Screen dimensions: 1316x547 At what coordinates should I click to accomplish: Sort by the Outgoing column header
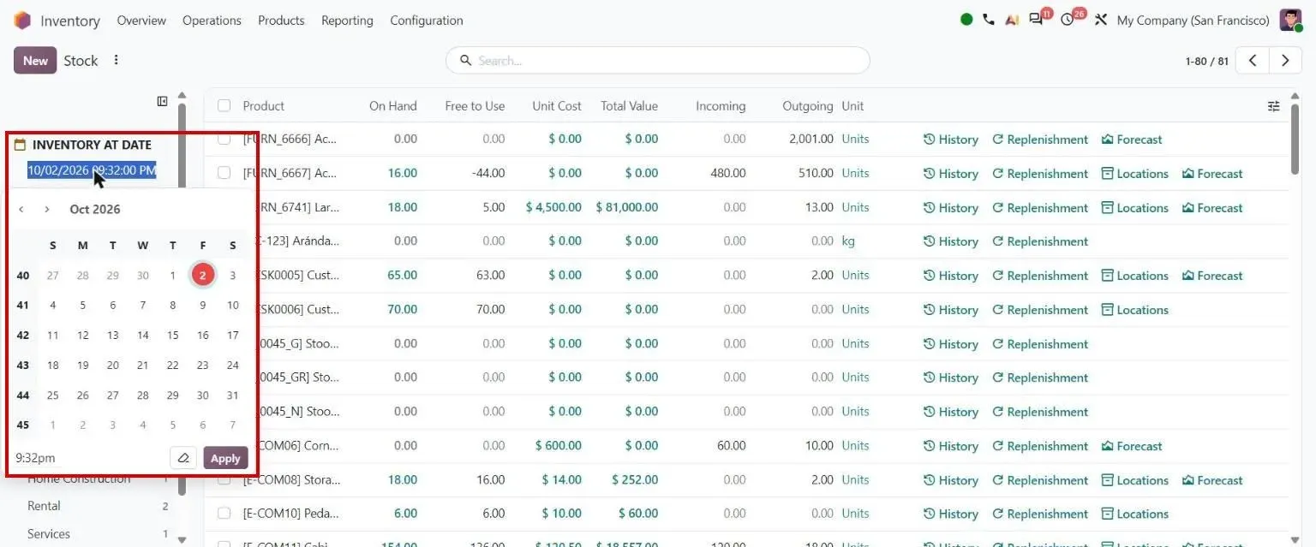pos(807,106)
